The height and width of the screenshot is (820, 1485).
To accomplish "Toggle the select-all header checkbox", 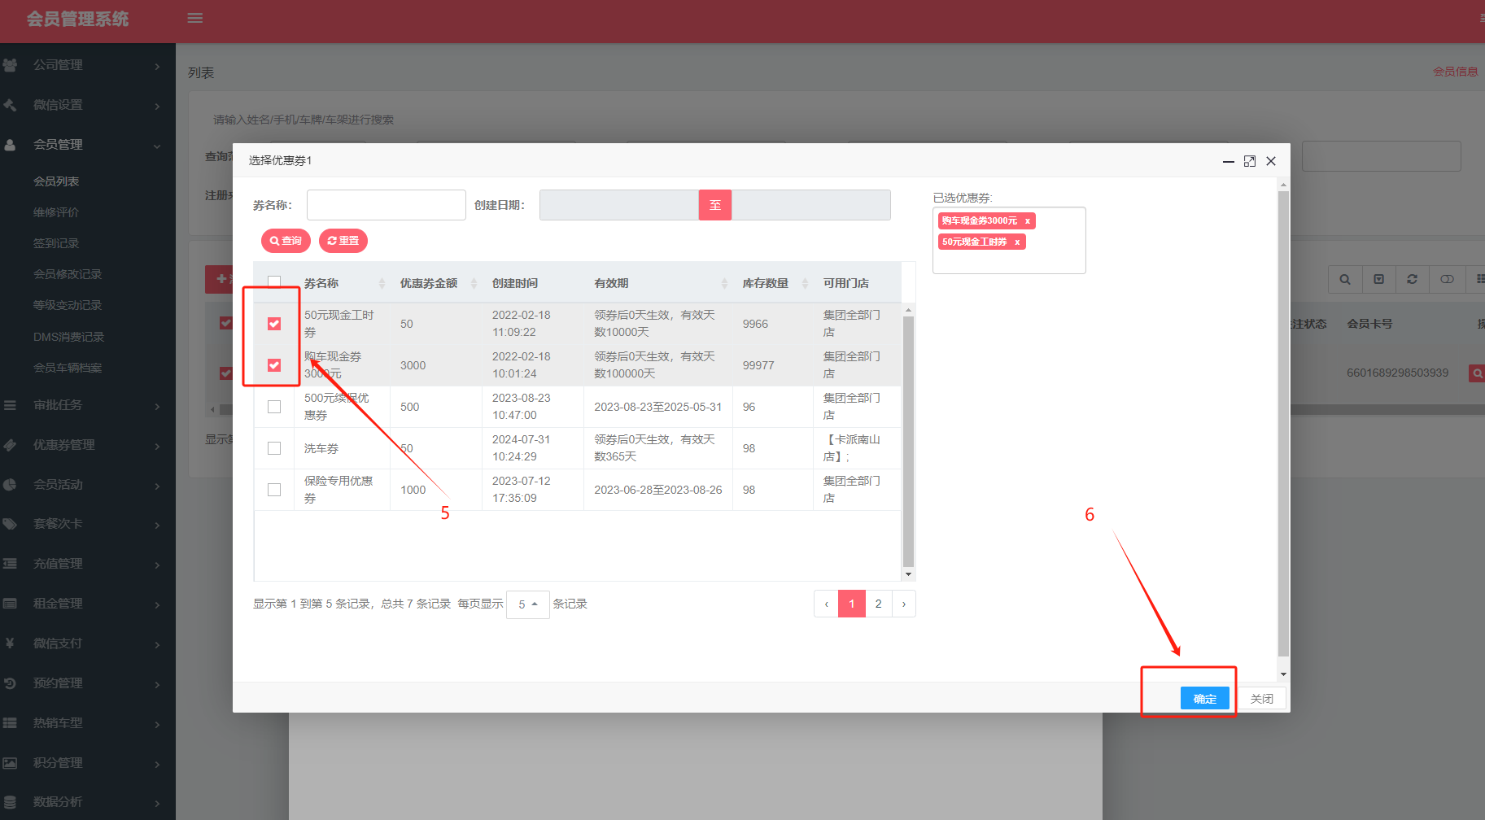I will tap(274, 282).
